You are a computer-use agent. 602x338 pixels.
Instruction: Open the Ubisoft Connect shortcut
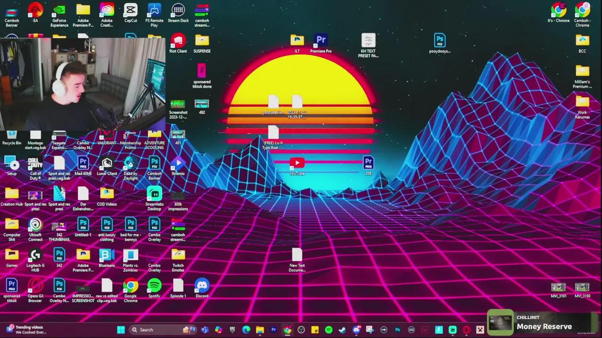pos(35,229)
